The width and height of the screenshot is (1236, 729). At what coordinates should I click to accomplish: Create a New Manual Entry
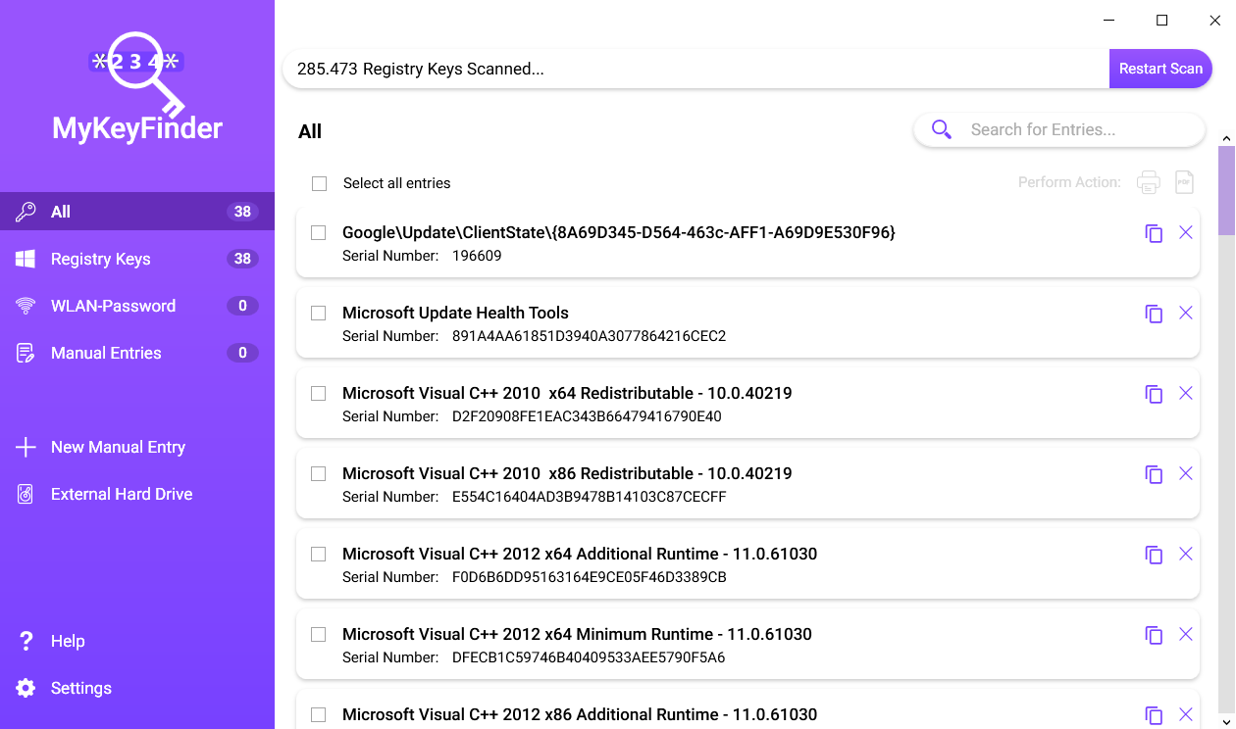pos(137,447)
